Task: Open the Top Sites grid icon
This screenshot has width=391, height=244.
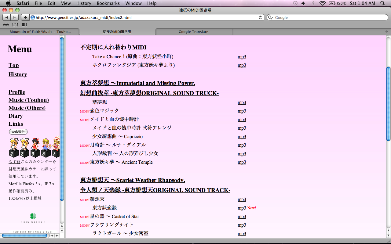Action: [24, 25]
